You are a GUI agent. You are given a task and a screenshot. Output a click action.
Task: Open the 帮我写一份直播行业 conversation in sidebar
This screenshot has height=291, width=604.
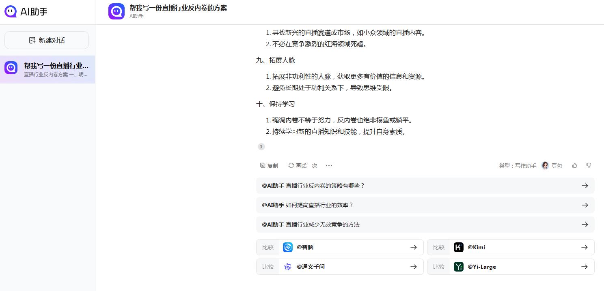coord(47,69)
